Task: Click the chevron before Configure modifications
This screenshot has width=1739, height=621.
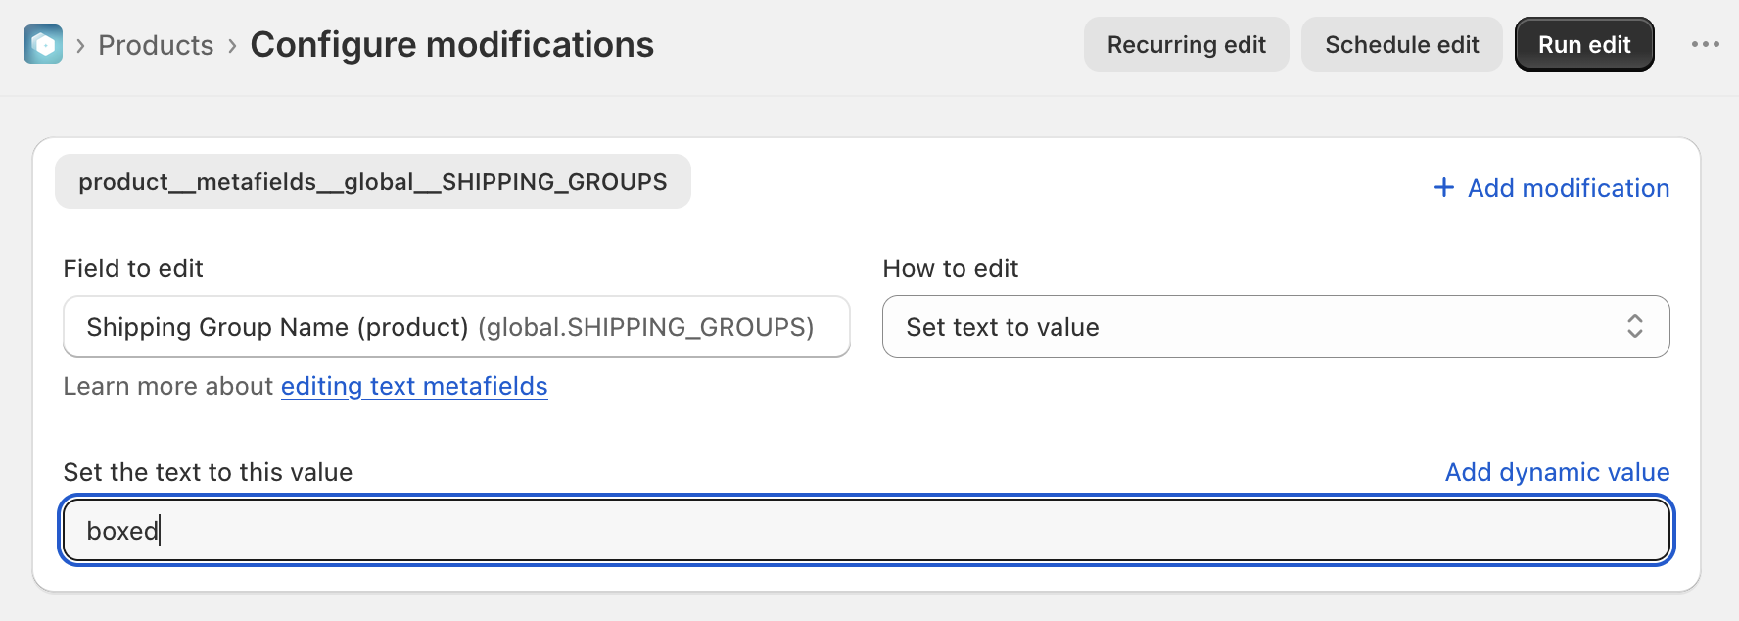Action: tap(232, 45)
